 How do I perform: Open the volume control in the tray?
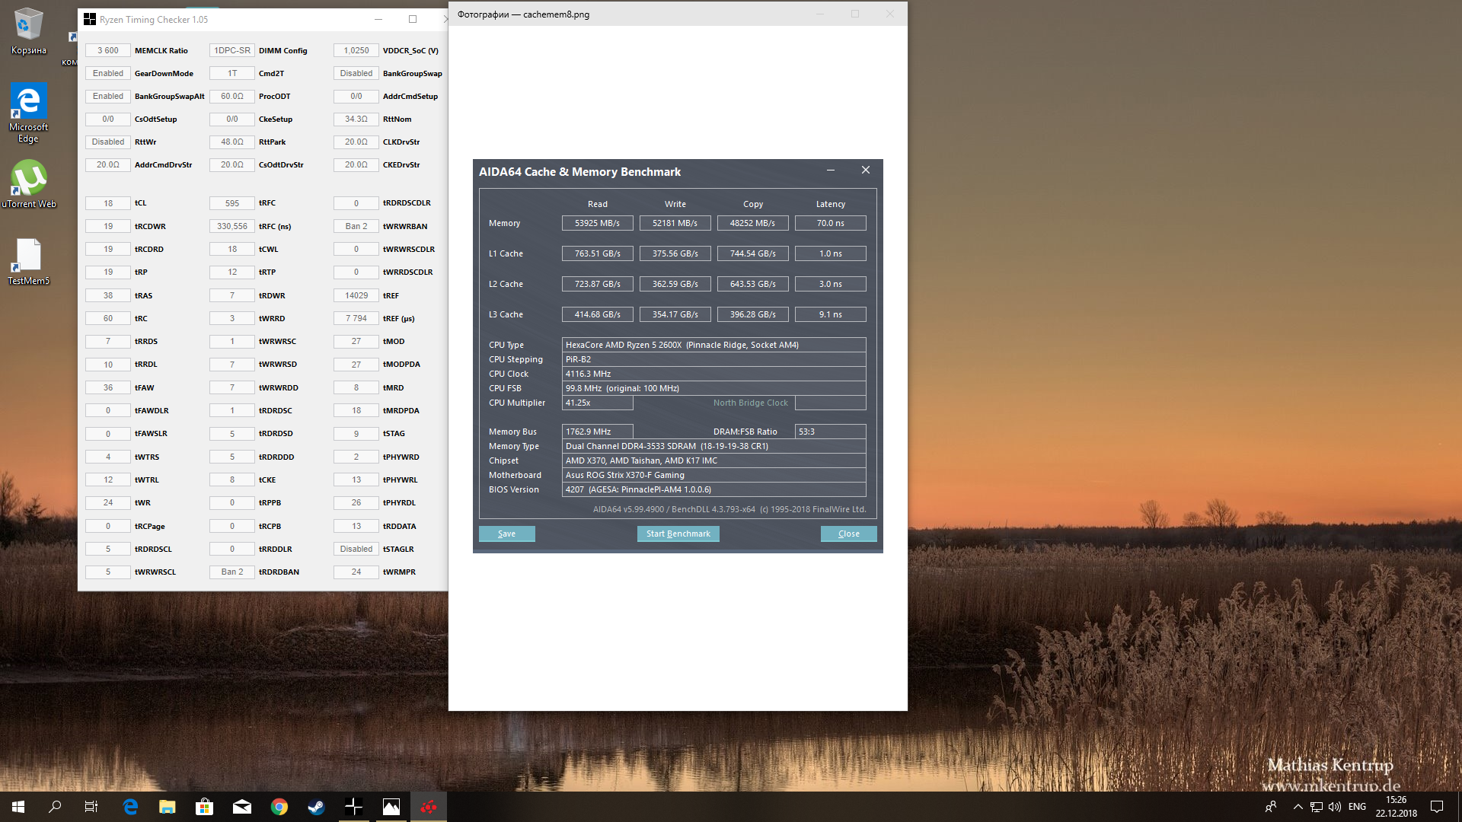(1335, 807)
